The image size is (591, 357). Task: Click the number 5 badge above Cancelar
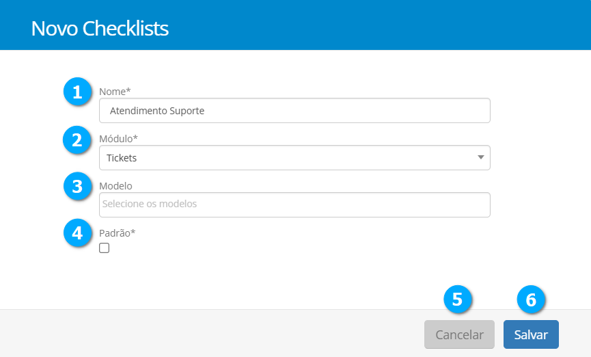[x=458, y=299]
